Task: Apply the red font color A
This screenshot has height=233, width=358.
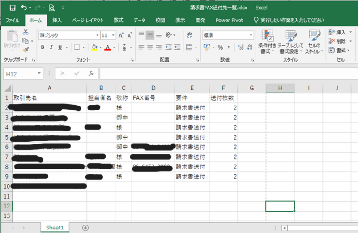Action: click(107, 47)
